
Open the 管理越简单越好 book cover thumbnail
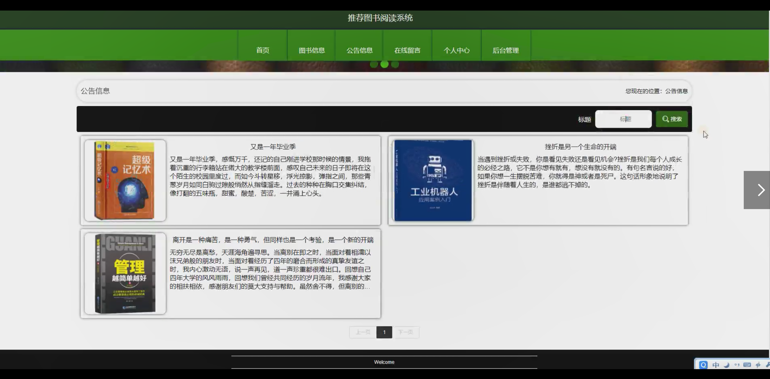125,273
